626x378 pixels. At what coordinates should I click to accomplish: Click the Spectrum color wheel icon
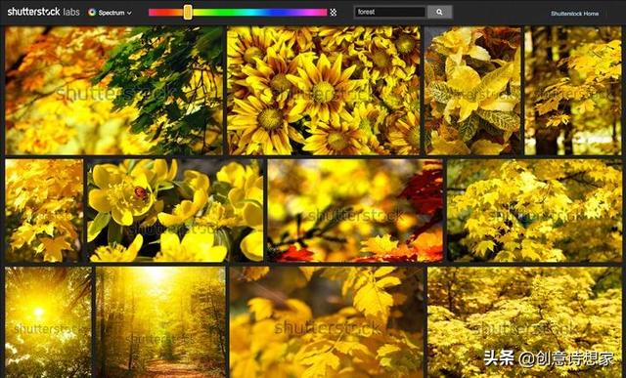click(x=92, y=13)
